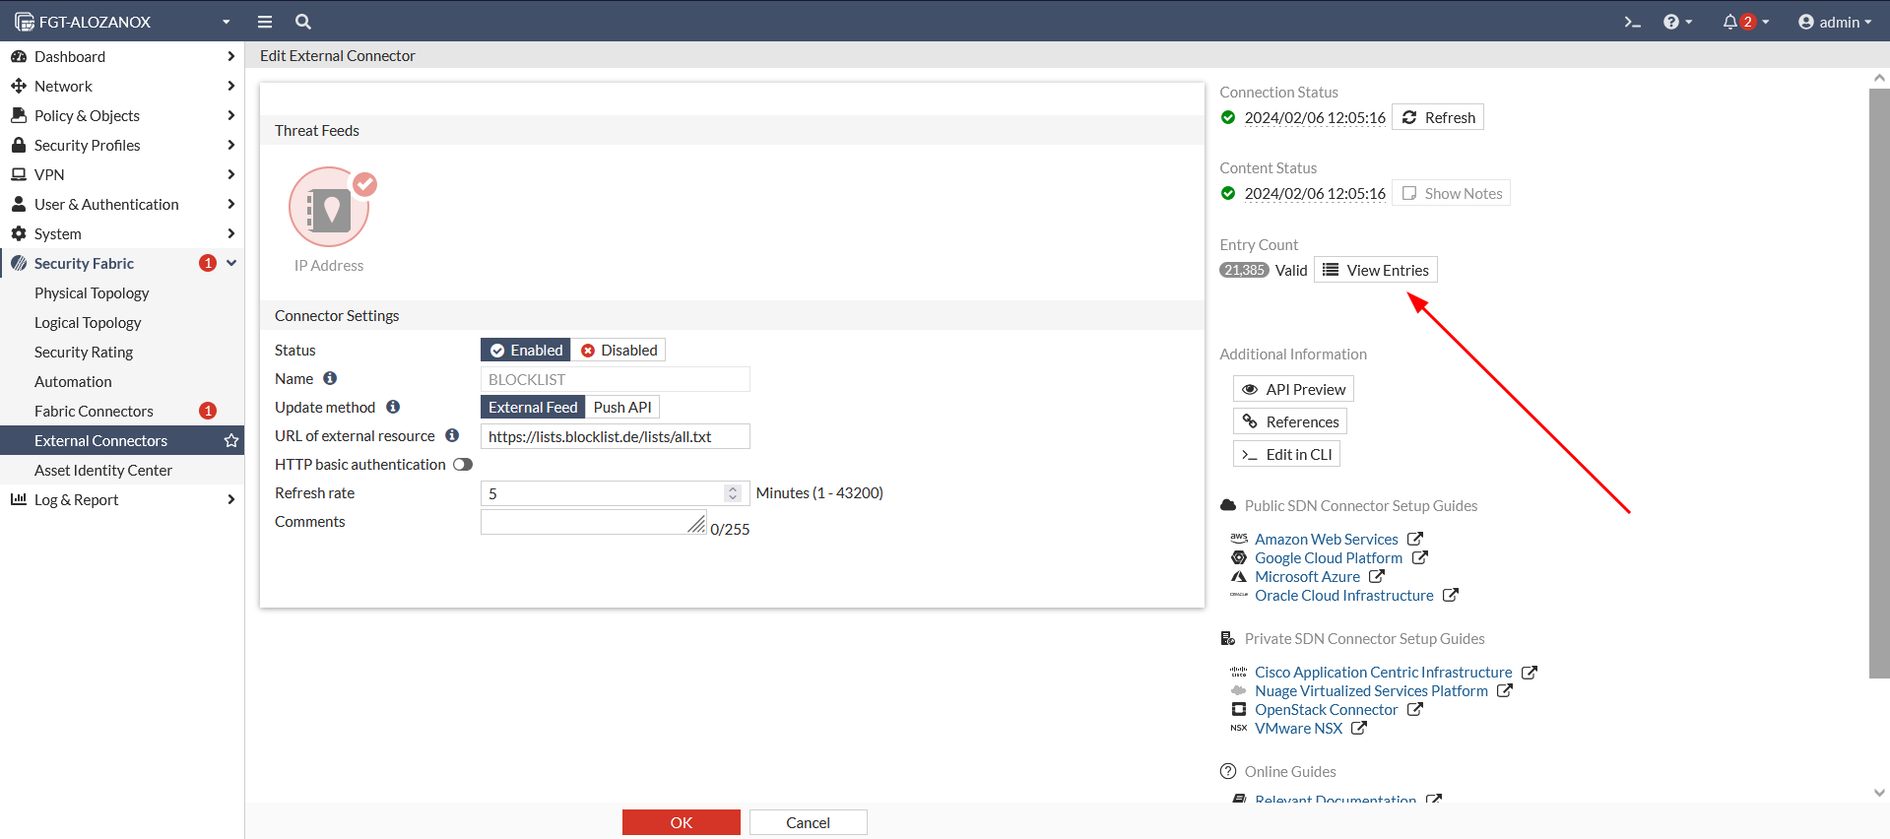The image size is (1890, 839).
Task: Open Fabric Connectors in sidebar
Action: tap(94, 411)
